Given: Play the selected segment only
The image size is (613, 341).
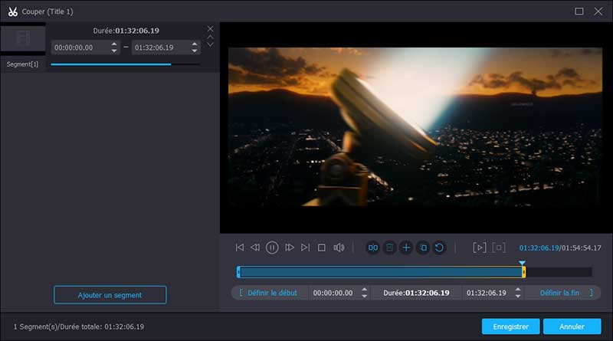Looking at the screenshot, I should pos(480,248).
